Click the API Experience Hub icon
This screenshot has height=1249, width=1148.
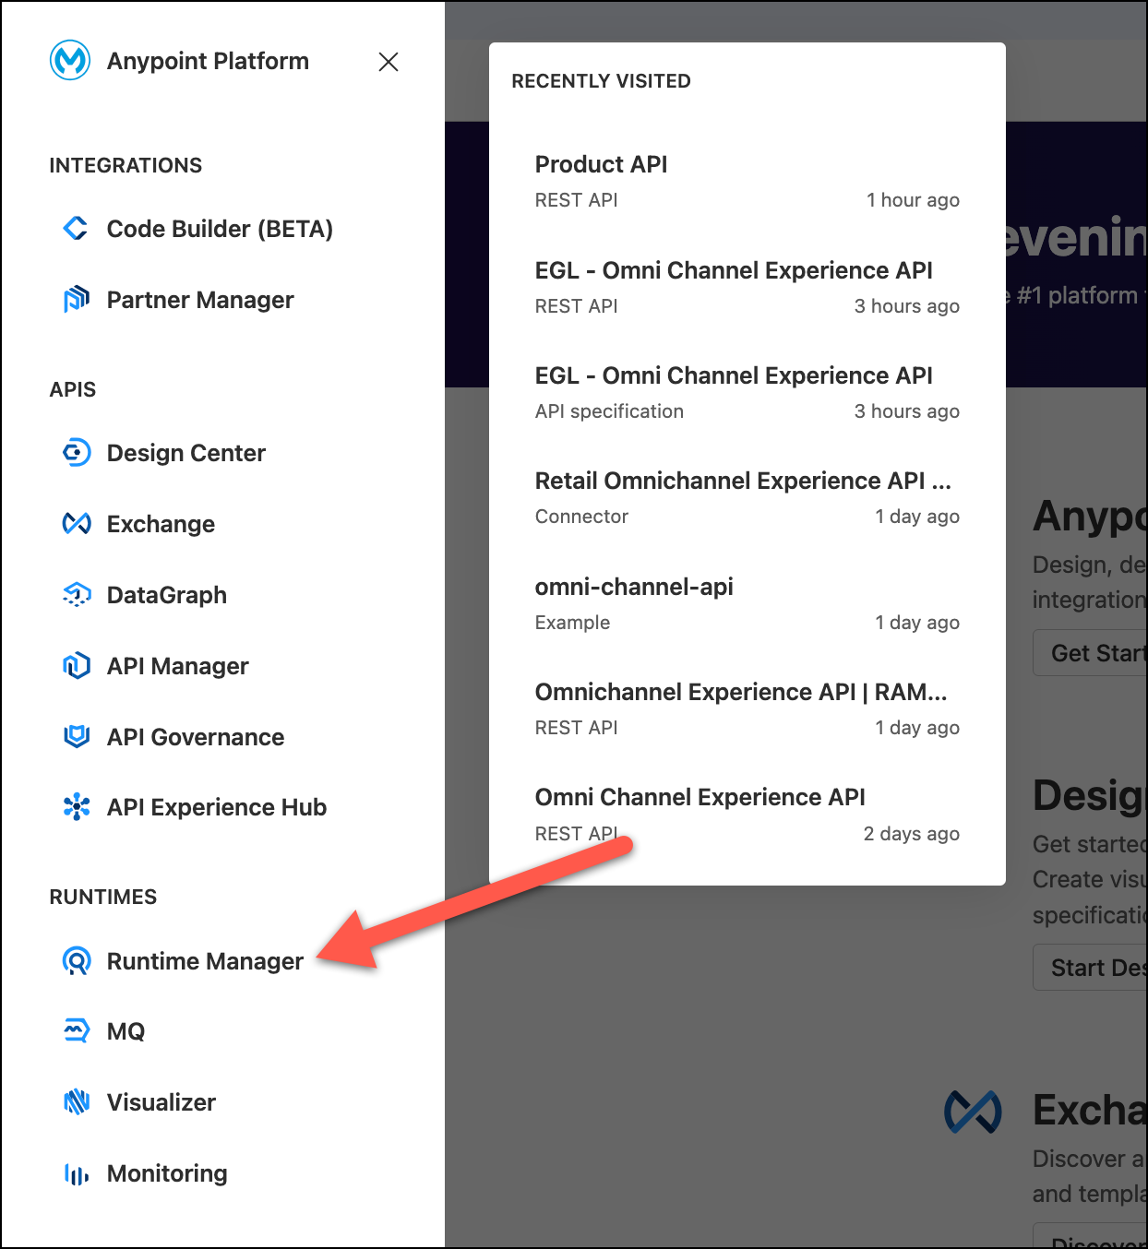pyautogui.click(x=76, y=806)
